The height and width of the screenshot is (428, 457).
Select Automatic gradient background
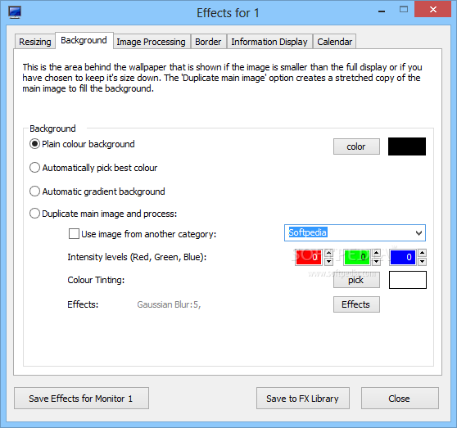tap(97, 191)
